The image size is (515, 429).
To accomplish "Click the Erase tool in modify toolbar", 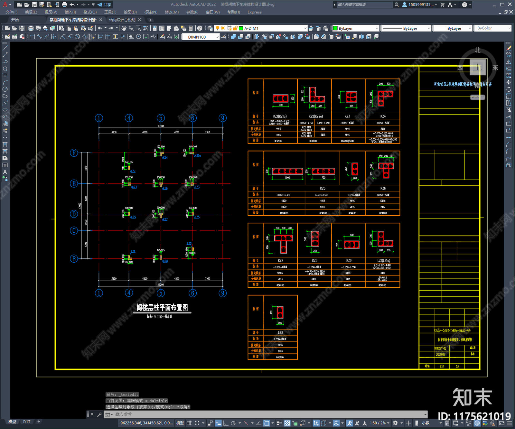I will [x=509, y=48].
